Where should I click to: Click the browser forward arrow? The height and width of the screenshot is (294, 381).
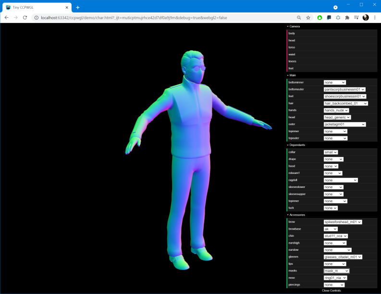16,17
